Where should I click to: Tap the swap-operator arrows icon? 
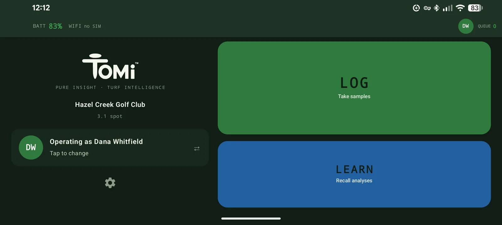197,149
